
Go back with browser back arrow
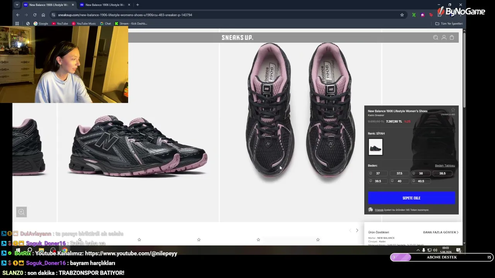(x=18, y=15)
